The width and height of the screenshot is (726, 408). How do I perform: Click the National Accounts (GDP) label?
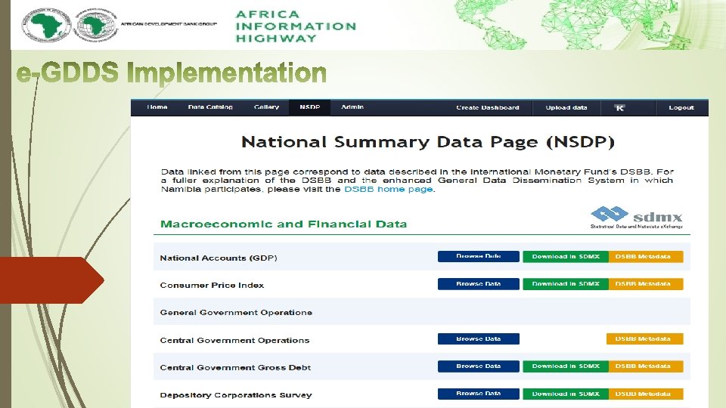point(219,258)
